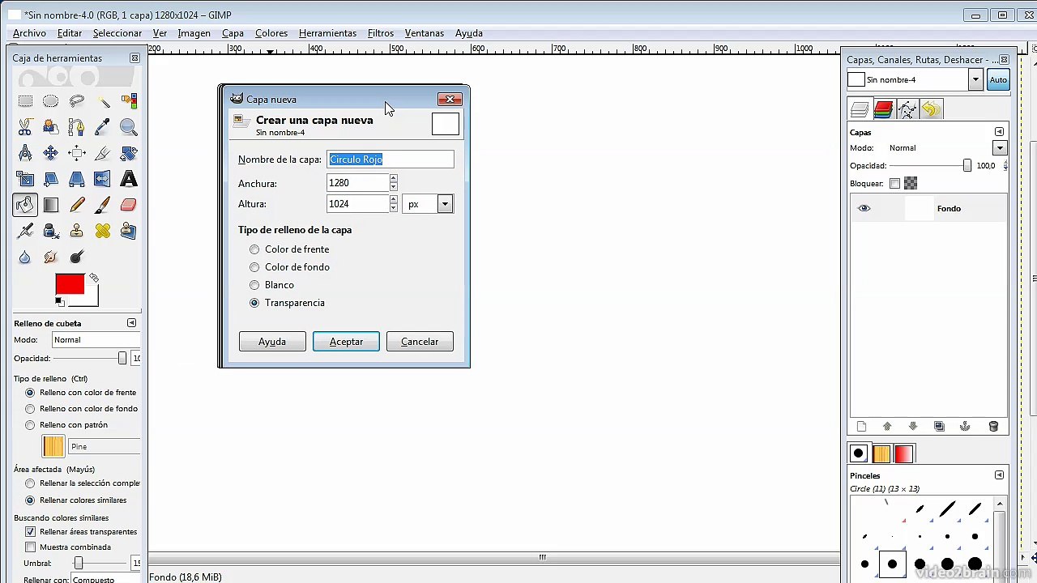Viewport: 1037px width, 583px height.
Task: Click the layer Opacidad slider
Action: point(931,165)
